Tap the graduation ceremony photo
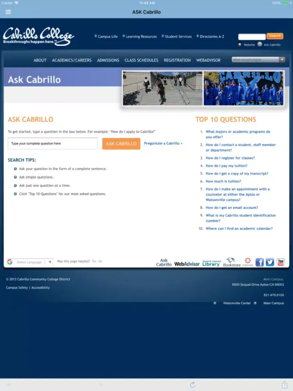The height and width of the screenshot is (391, 293). pyautogui.click(x=243, y=88)
